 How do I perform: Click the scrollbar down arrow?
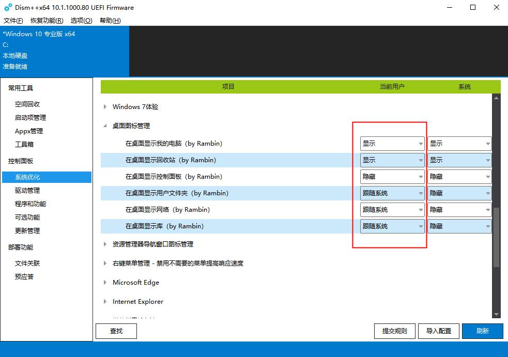tap(497, 313)
